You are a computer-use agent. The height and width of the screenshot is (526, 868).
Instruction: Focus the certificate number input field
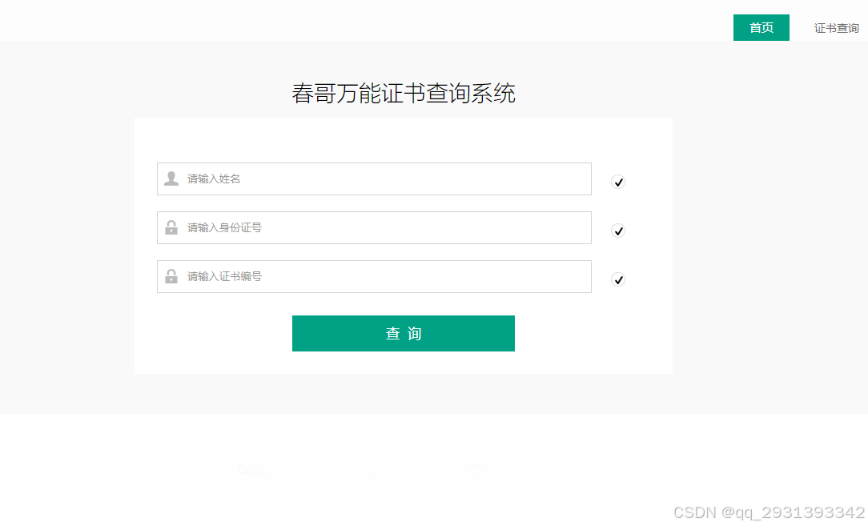tap(384, 276)
